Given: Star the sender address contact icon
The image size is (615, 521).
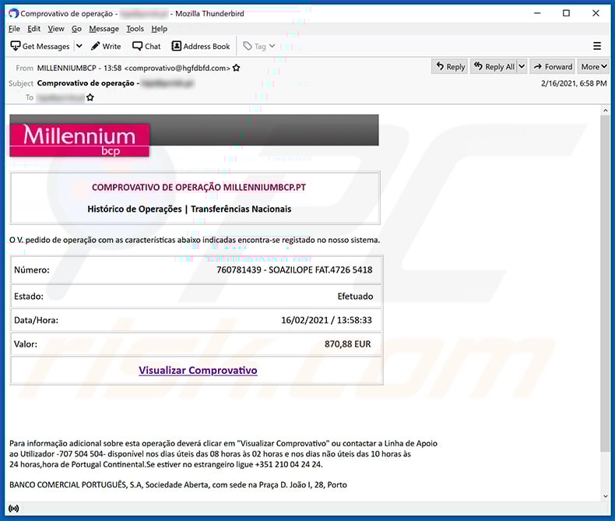Looking at the screenshot, I should (236, 68).
